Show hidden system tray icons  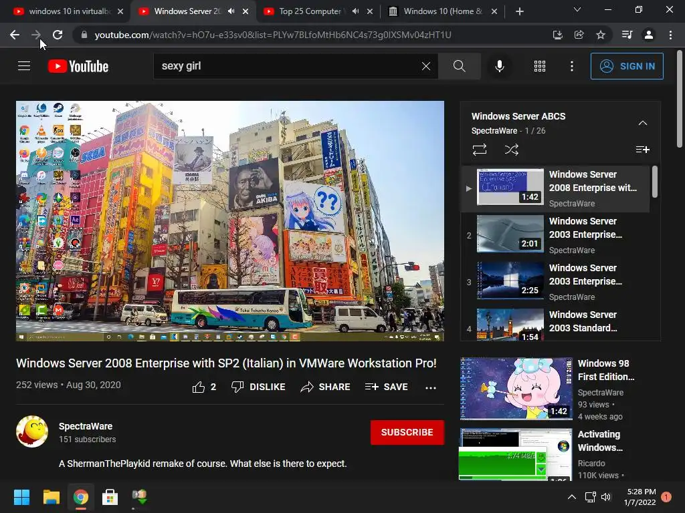pos(572,497)
